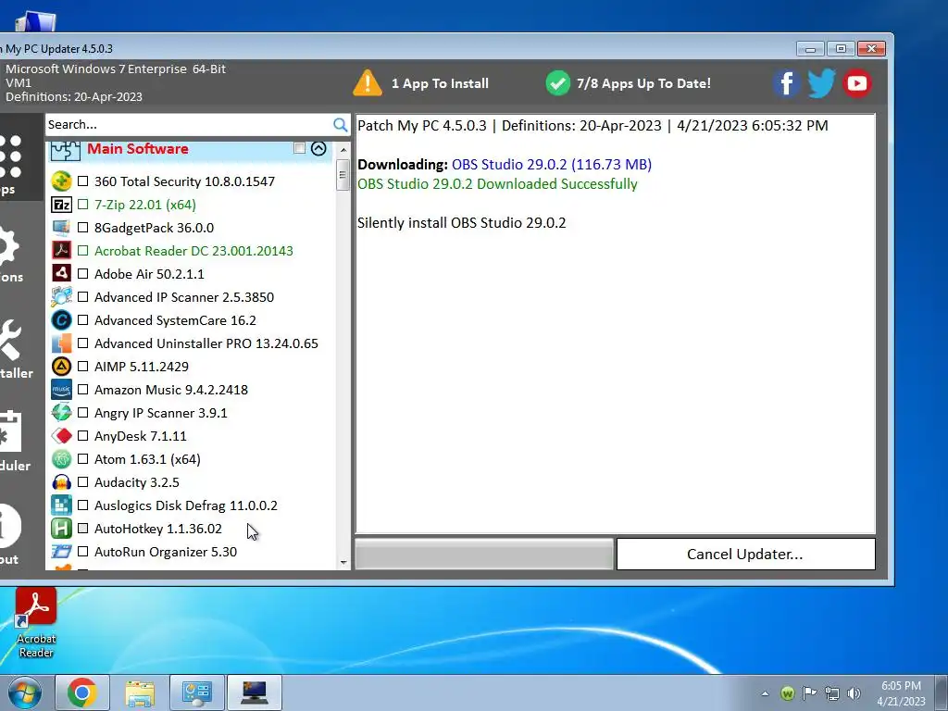Click the install progress bar
This screenshot has width=948, height=711.
484,554
